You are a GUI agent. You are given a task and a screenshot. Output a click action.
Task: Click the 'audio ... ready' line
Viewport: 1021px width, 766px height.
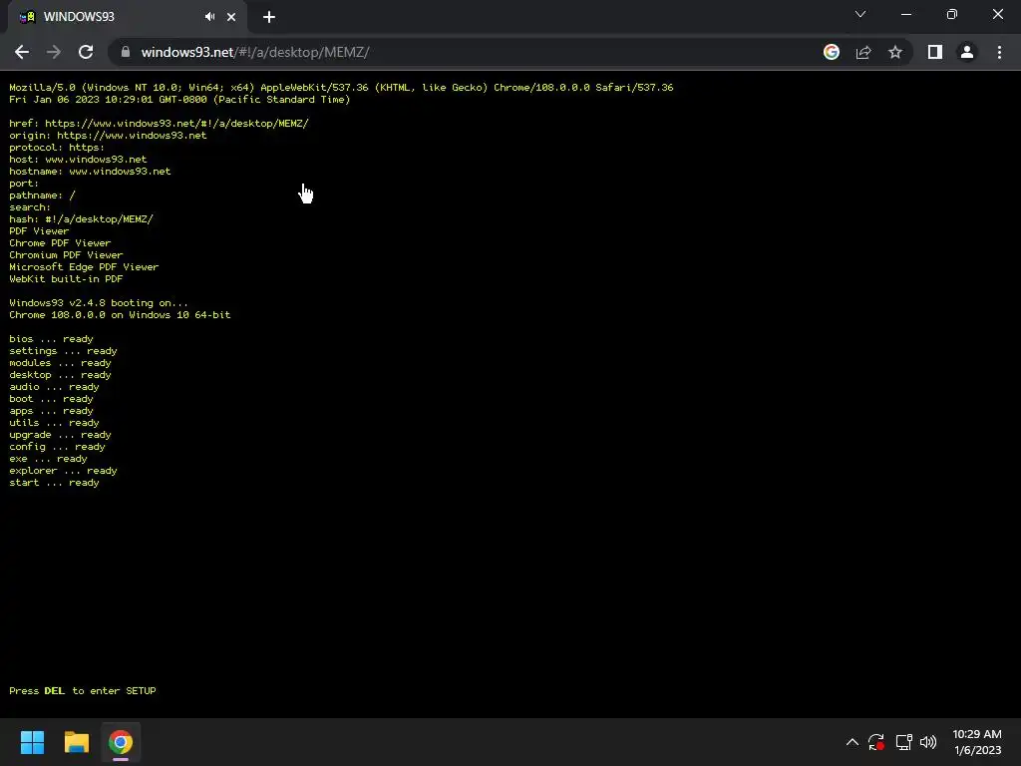click(54, 387)
